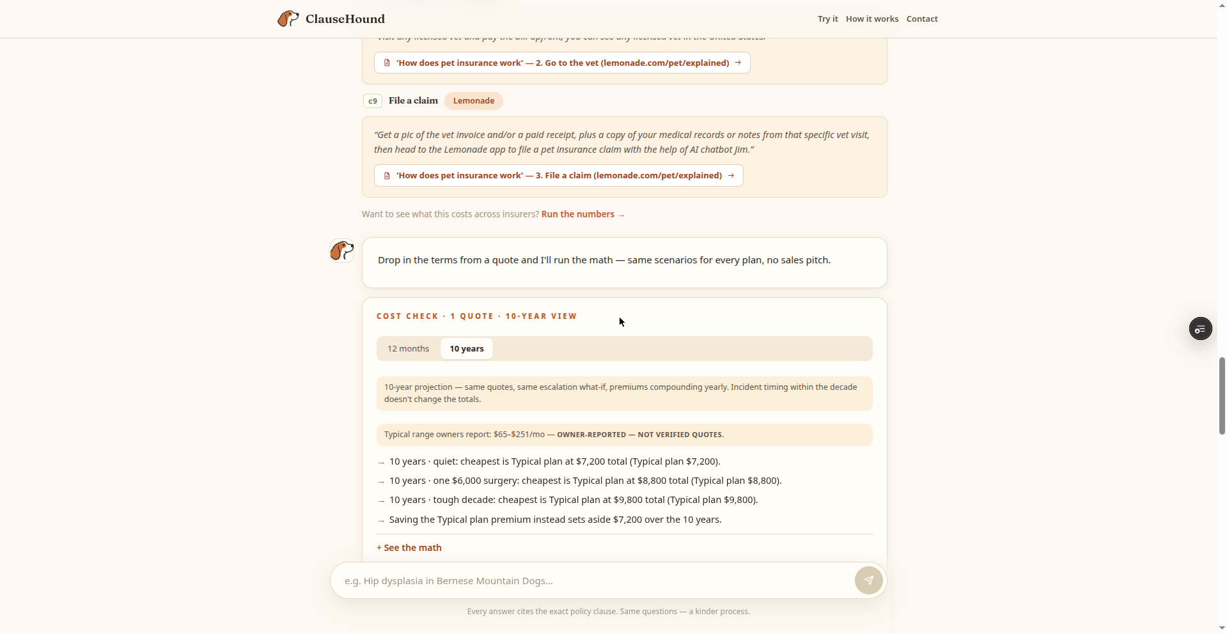Click the hound avatar beside the chat message

[342, 251]
